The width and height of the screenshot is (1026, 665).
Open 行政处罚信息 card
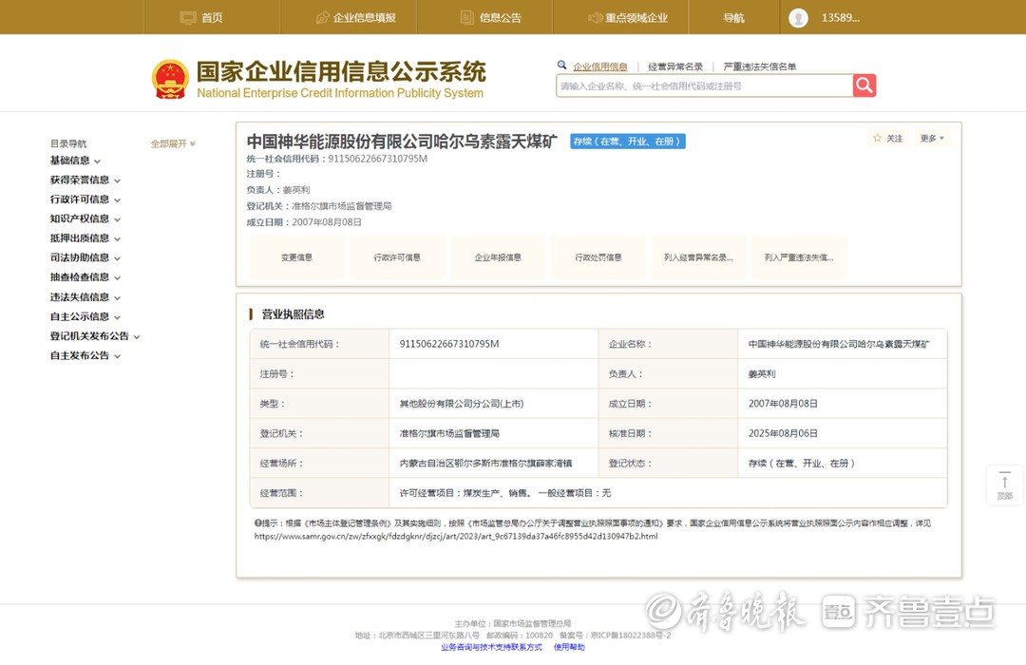(598, 257)
